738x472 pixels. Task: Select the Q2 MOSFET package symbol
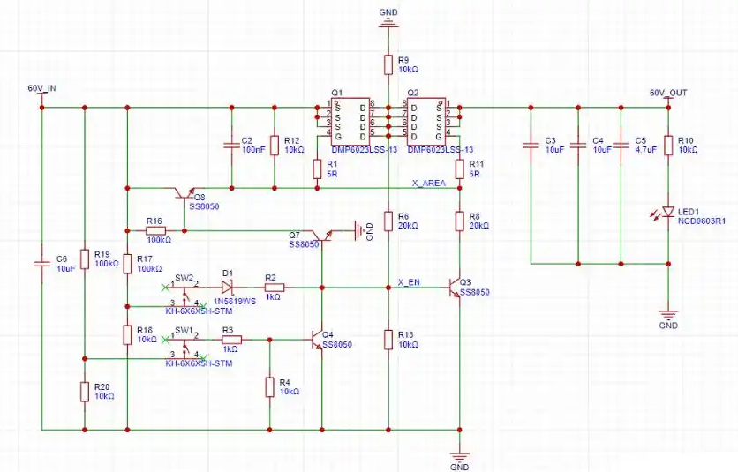coord(426,120)
